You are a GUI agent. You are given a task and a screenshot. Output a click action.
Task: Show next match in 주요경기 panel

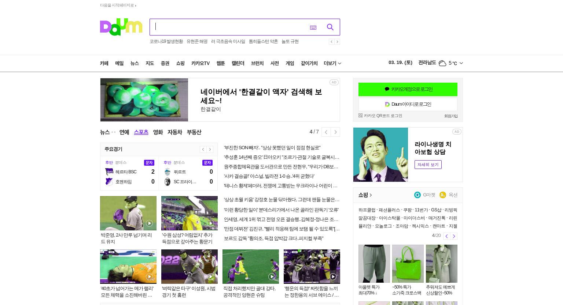coord(210,149)
